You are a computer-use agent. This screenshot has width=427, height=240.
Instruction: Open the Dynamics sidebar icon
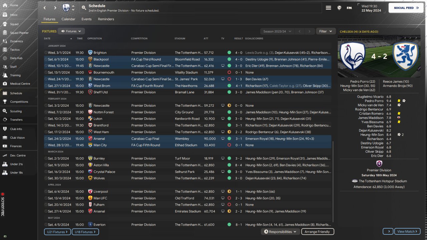pyautogui.click(x=5, y=41)
